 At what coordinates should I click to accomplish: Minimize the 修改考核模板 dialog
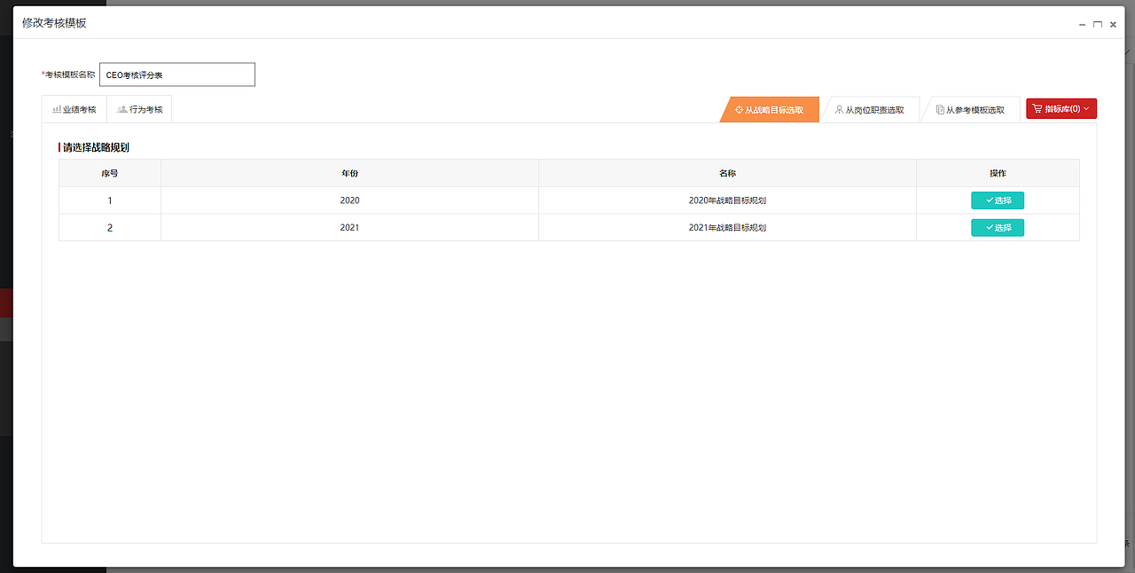(1082, 25)
